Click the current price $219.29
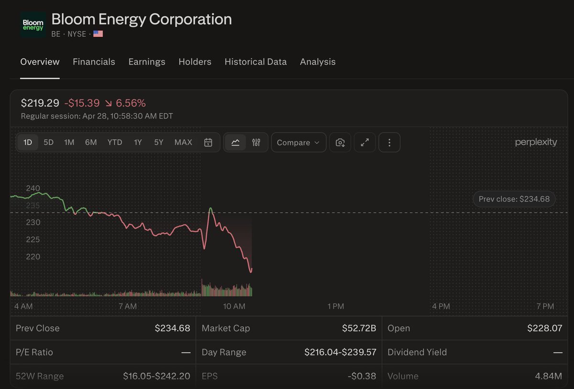Image resolution: width=574 pixels, height=389 pixels. (x=40, y=103)
